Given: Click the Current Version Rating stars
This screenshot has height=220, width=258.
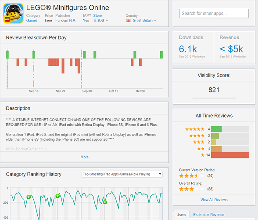Looking at the screenshot, I should pos(191,176).
